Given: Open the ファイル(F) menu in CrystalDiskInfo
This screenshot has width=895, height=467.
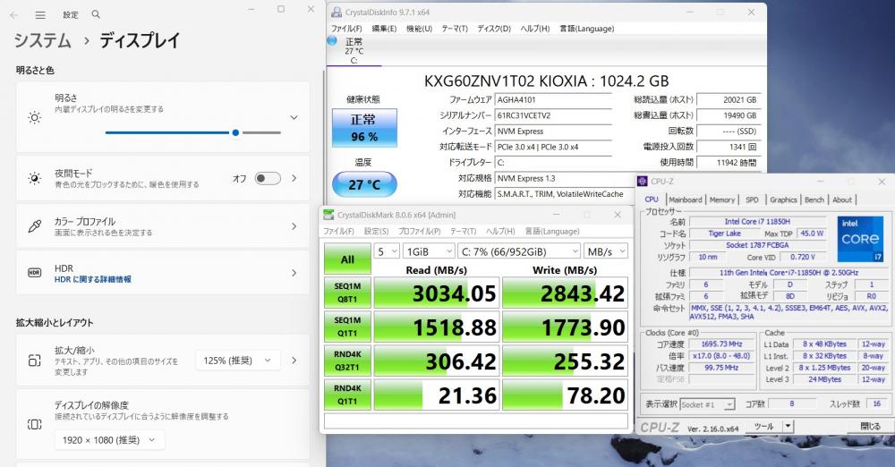Looking at the screenshot, I should click(x=346, y=28).
